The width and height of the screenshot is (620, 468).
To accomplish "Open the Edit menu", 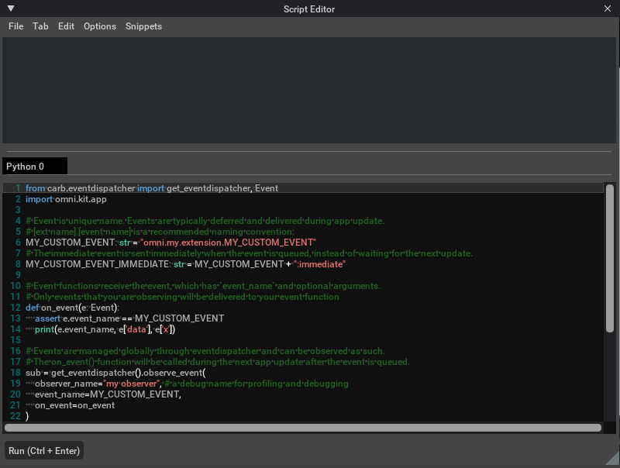I will 66,26.
